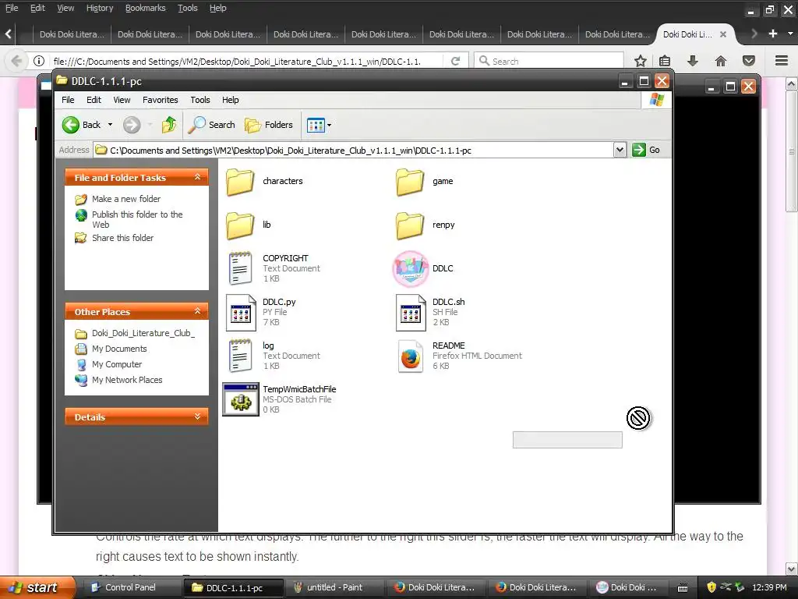Open Firefox History menu
Viewport: 798px width, 599px height.
pyautogui.click(x=99, y=8)
